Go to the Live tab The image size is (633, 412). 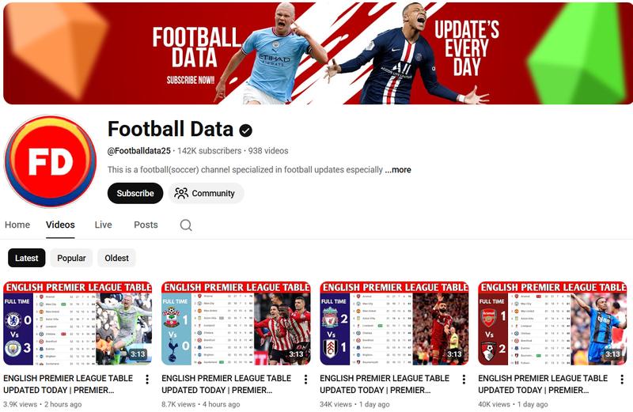point(104,225)
